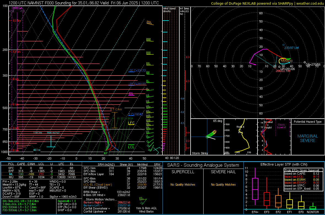This screenshot has height=215, width=325.
Task: Click the Bunkers Left = 235/37 kt line
Action: (x=107, y=205)
